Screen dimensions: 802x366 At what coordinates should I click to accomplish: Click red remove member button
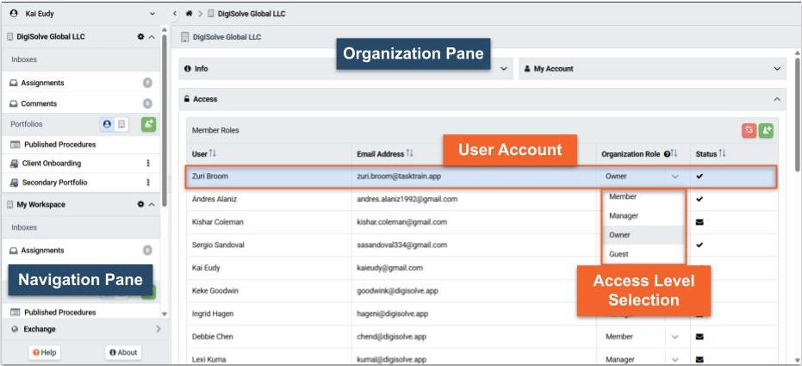[x=749, y=131]
